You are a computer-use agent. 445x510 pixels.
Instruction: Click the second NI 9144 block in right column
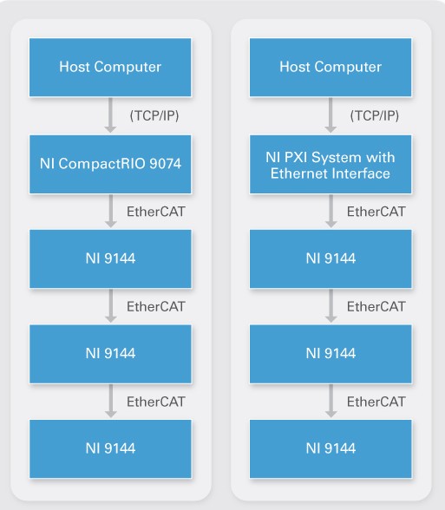(x=330, y=354)
